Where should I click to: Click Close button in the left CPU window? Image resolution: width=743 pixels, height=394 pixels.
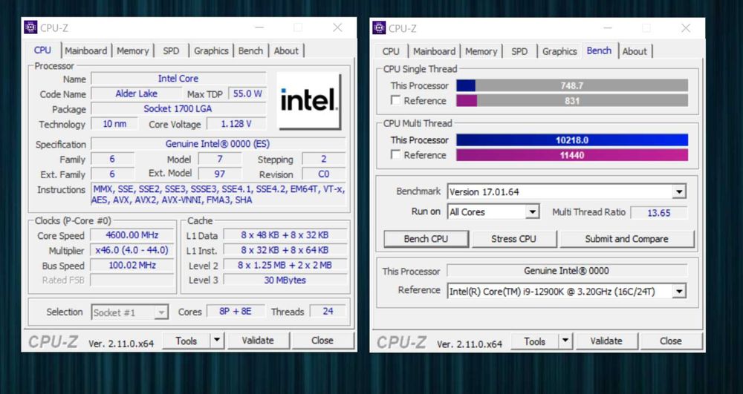pyautogui.click(x=322, y=340)
